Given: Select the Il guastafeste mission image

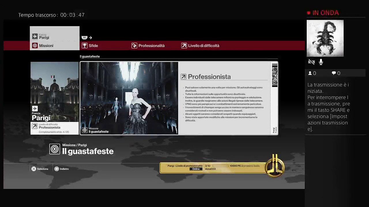Looking at the screenshot, I should click(x=129, y=98).
